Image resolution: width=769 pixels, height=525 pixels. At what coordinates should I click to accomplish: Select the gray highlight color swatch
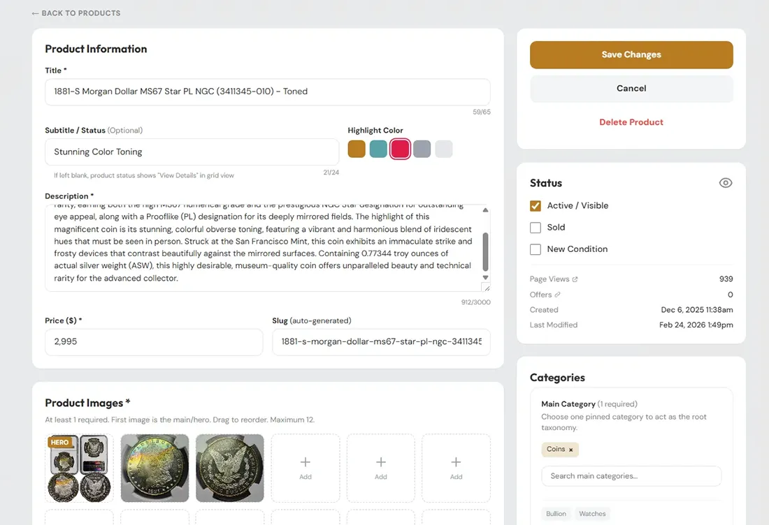(422, 149)
